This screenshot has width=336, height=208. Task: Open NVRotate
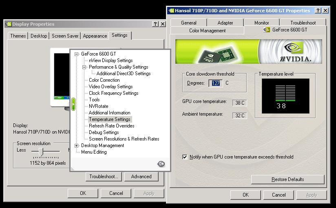(99, 106)
